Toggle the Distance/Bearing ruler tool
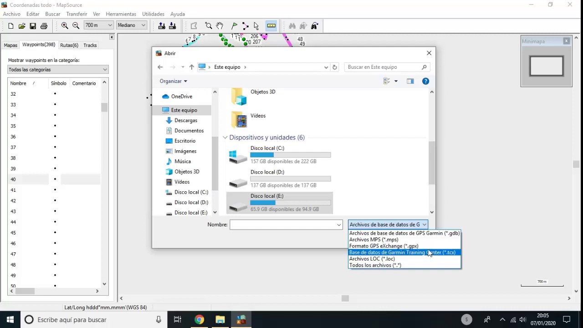This screenshot has height=328, width=583. [x=271, y=26]
